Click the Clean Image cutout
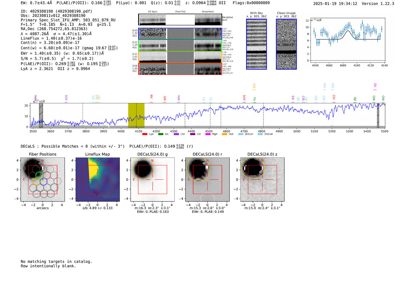 click(286, 44)
